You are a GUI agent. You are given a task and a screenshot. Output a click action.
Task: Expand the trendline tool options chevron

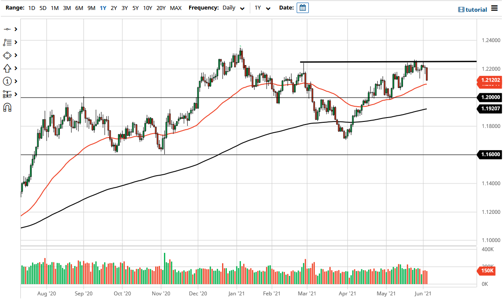[16, 29]
